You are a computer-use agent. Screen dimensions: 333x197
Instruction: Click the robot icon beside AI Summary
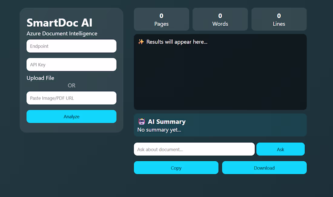click(x=142, y=121)
